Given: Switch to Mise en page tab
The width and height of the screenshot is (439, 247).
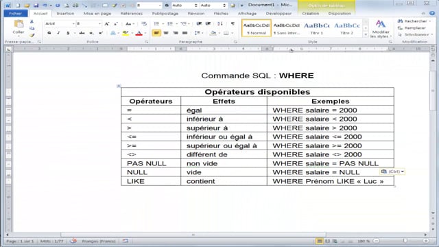Looking at the screenshot, I should [x=97, y=13].
